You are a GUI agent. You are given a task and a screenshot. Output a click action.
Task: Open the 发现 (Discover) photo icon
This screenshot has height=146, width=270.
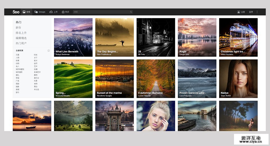[x=24, y=12]
